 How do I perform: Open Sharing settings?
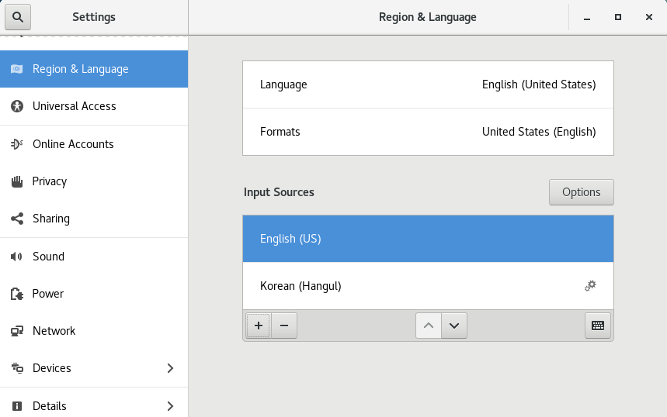pyautogui.click(x=94, y=219)
